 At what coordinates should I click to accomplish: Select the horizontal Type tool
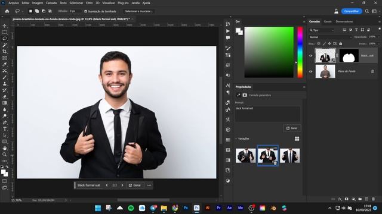click(5, 129)
